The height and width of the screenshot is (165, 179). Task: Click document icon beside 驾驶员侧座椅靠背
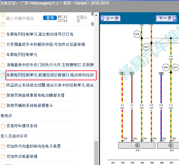tap(3, 95)
